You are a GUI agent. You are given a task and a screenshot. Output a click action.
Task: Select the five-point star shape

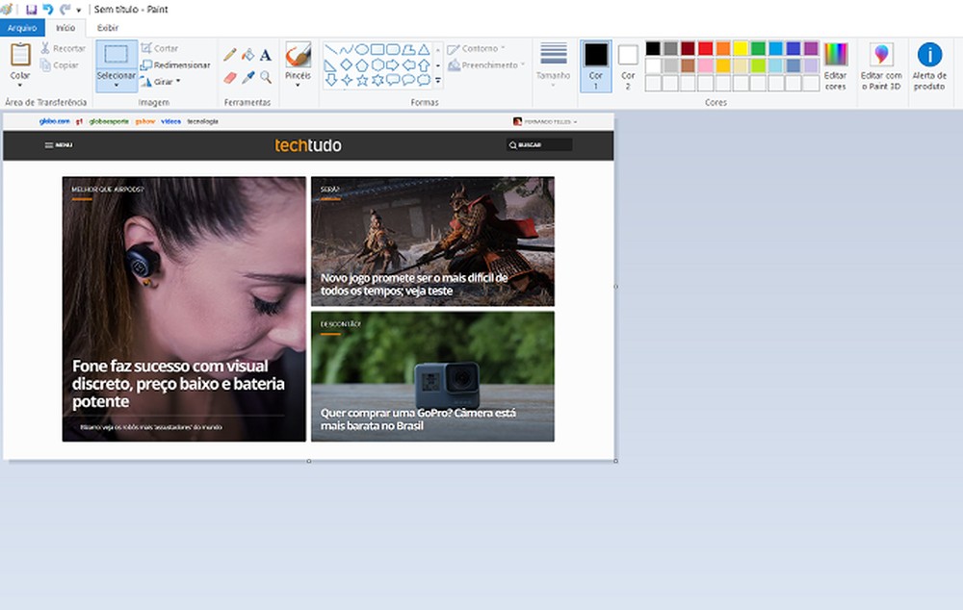click(x=363, y=81)
